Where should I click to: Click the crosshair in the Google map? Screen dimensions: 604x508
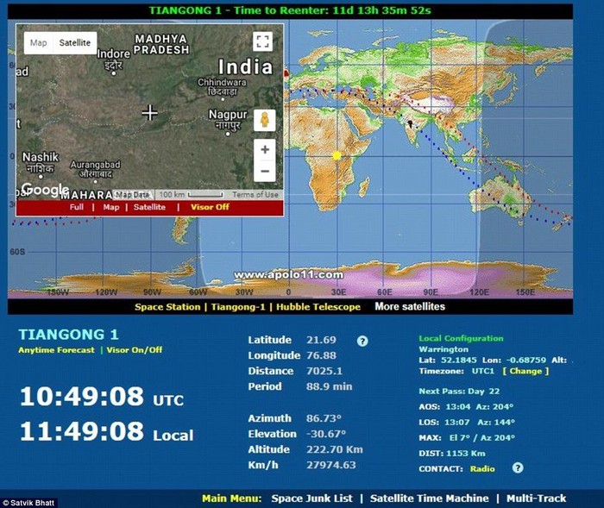pyautogui.click(x=149, y=113)
